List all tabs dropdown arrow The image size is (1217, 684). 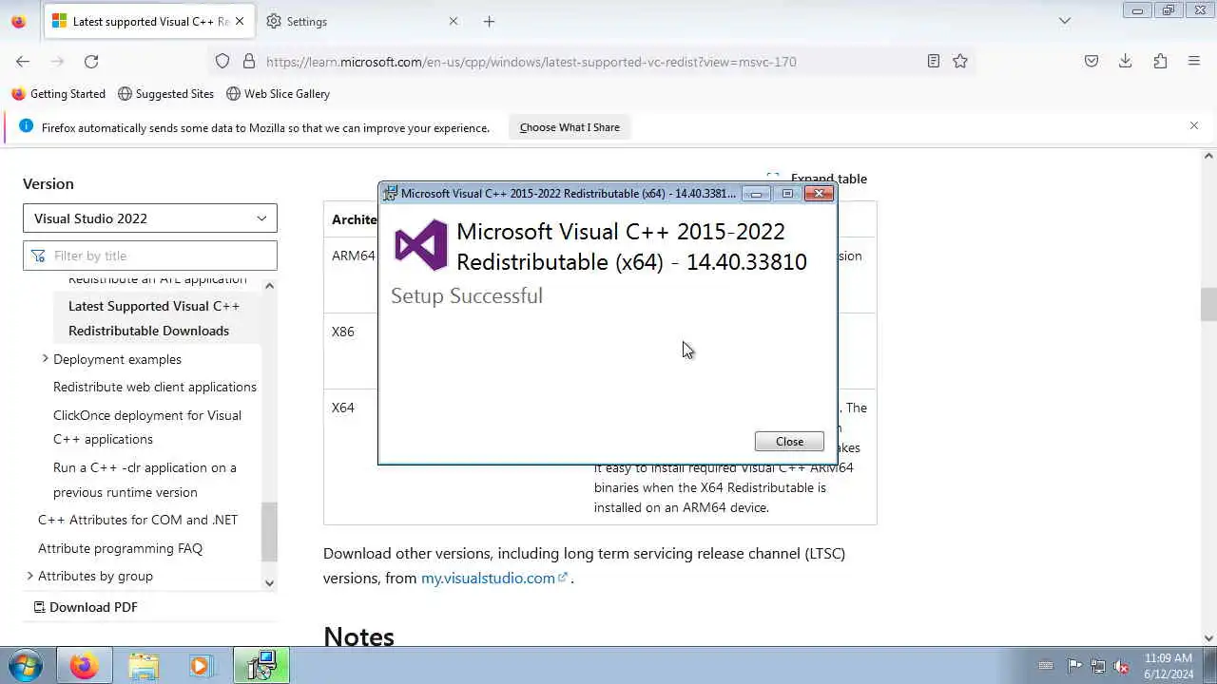[1065, 21]
